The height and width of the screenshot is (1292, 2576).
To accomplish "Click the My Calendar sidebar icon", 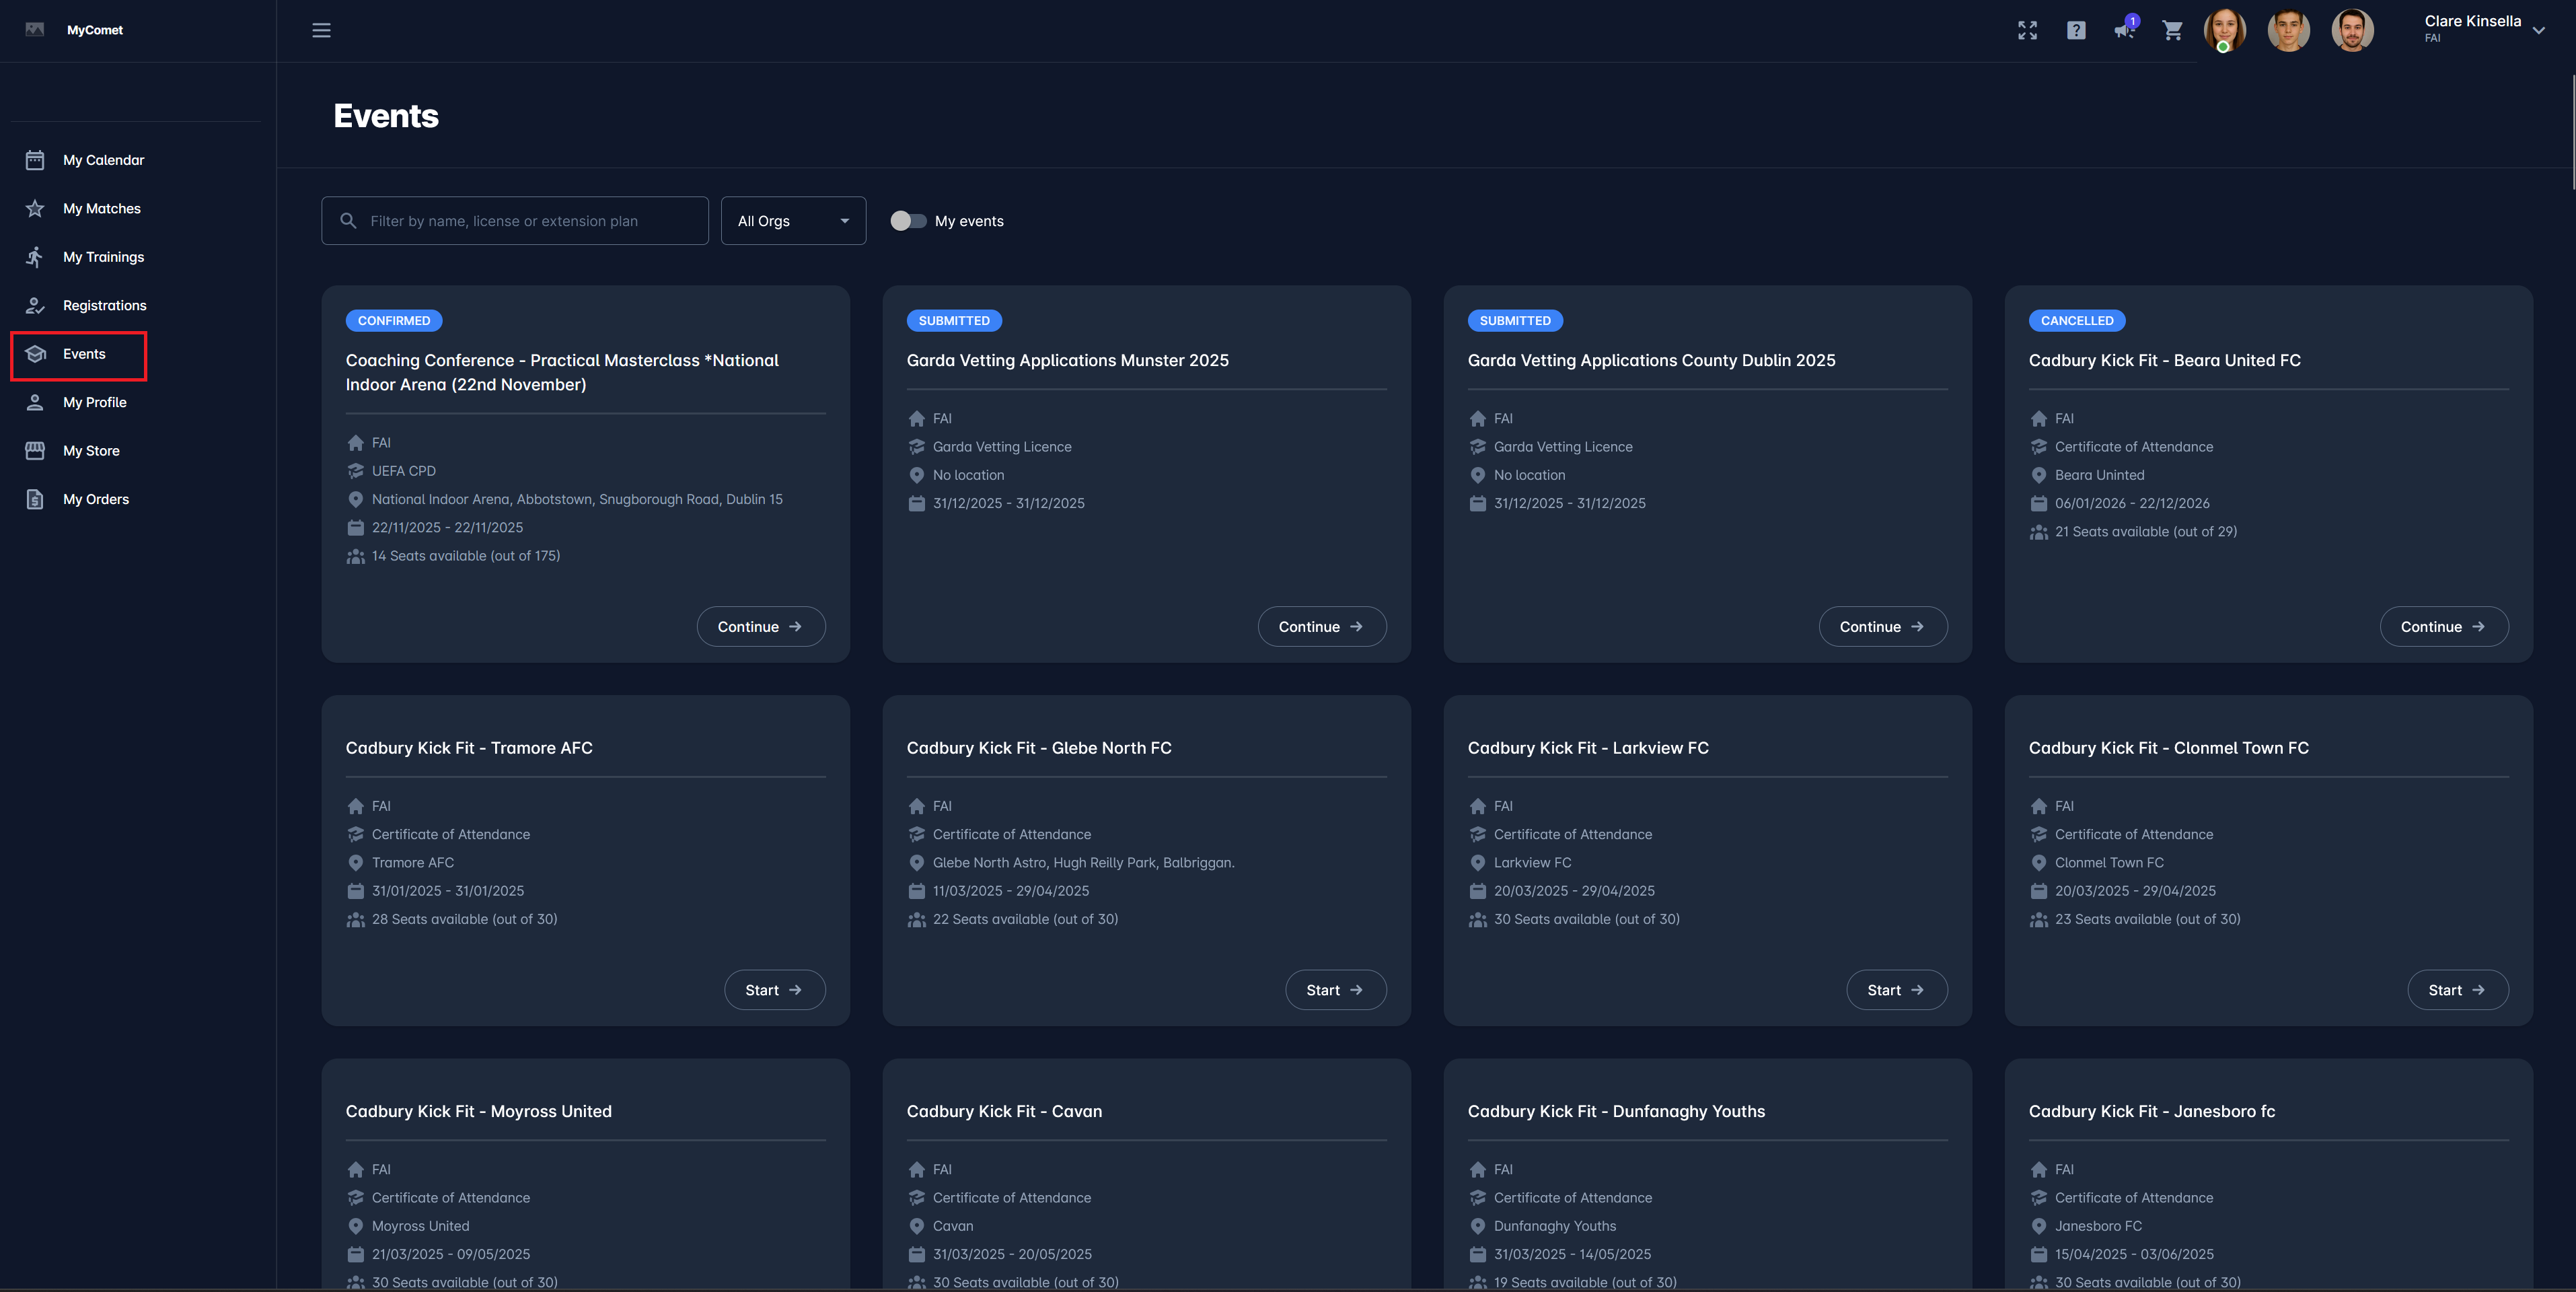I will [x=35, y=160].
